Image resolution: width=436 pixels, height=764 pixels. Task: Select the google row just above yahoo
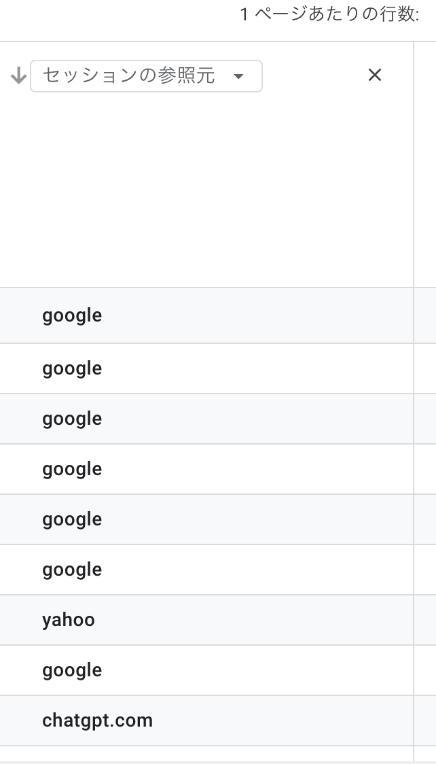click(206, 569)
